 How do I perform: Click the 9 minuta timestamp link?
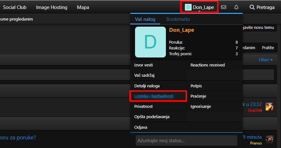pyautogui.click(x=252, y=137)
